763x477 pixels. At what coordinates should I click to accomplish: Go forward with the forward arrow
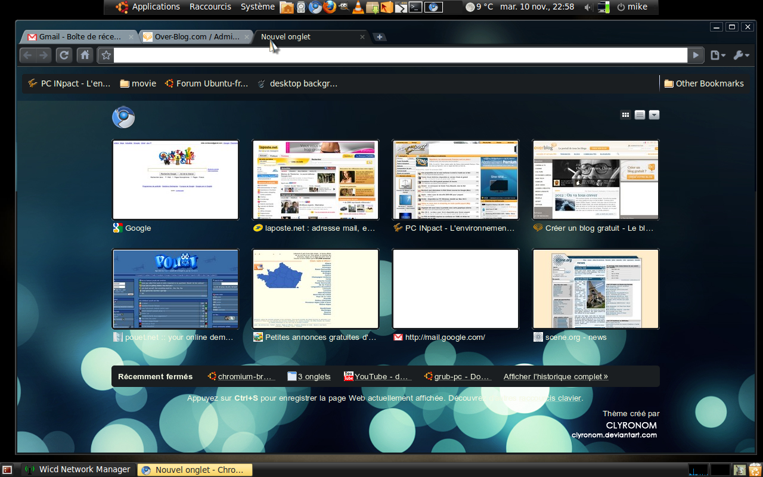(x=44, y=55)
